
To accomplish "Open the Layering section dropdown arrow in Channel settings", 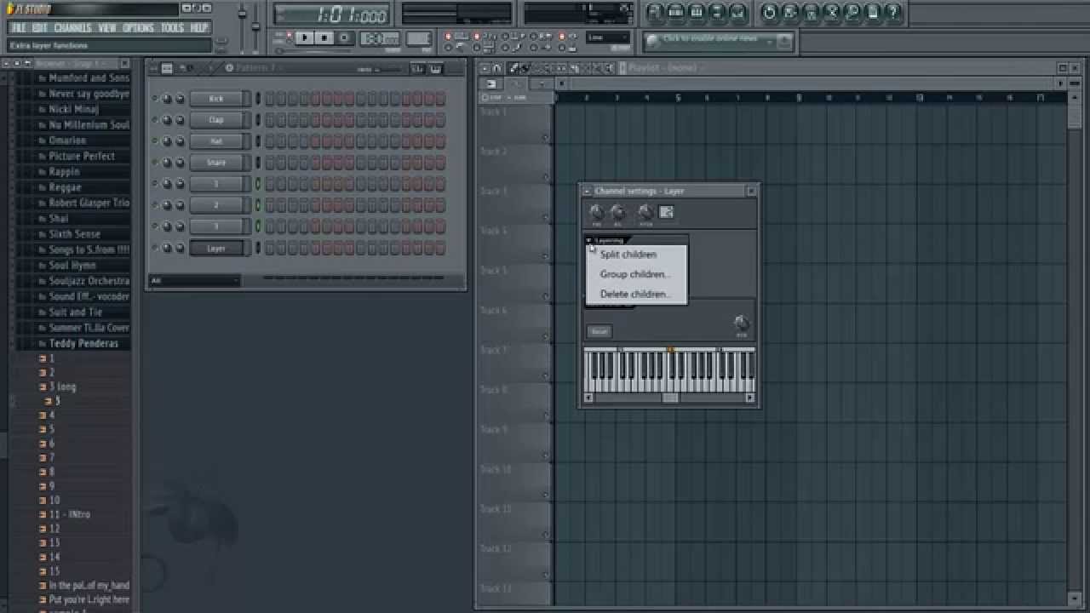I will [x=589, y=241].
